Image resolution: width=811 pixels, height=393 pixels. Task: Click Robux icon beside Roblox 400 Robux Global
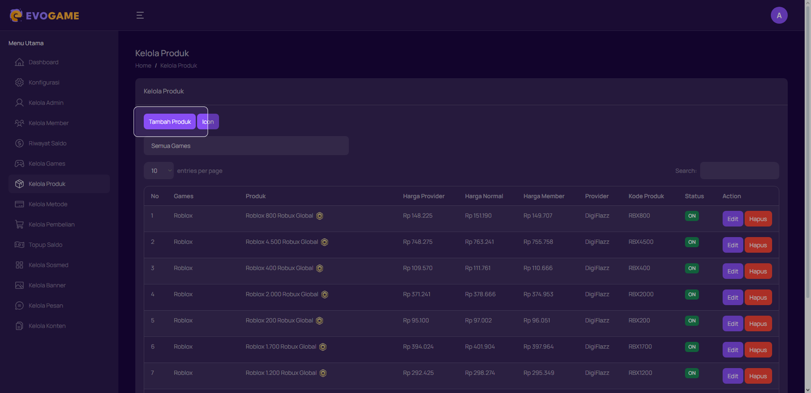(x=320, y=268)
